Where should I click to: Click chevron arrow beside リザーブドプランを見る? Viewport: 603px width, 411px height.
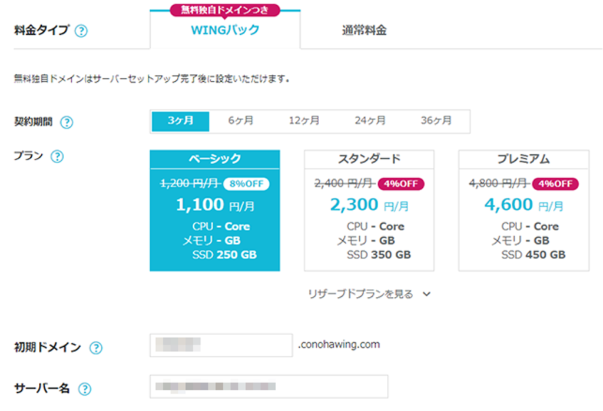(x=427, y=294)
